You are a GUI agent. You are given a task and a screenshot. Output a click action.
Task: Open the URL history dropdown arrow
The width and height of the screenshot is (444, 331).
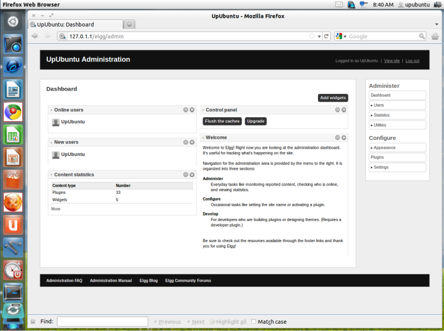click(x=319, y=37)
